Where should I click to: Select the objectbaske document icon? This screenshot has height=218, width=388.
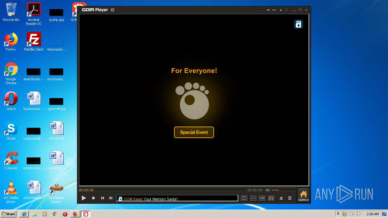[x=34, y=190]
